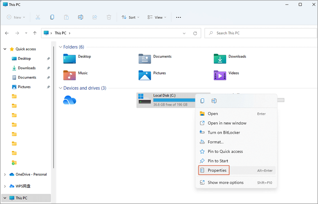Collapse the Folders (6) group
The width and height of the screenshot is (318, 204).
[x=60, y=47]
